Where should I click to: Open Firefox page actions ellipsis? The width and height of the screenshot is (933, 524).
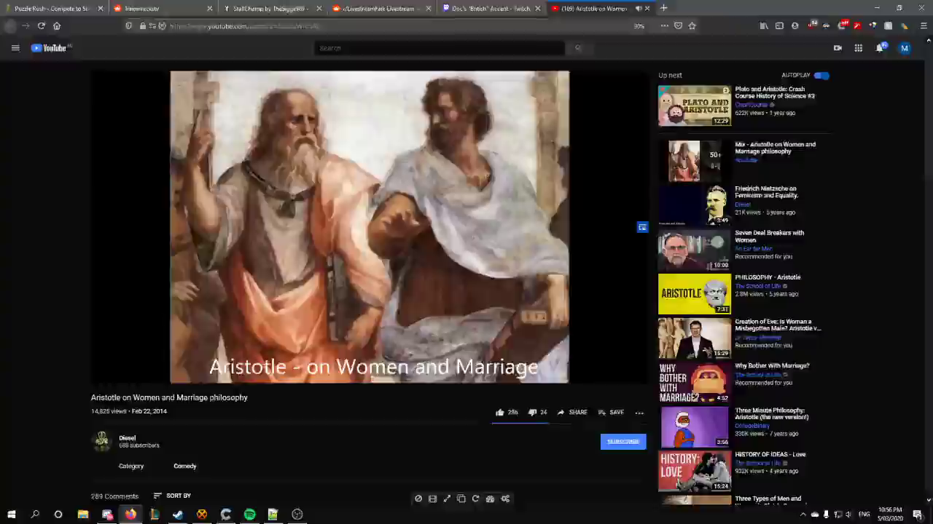click(x=664, y=26)
